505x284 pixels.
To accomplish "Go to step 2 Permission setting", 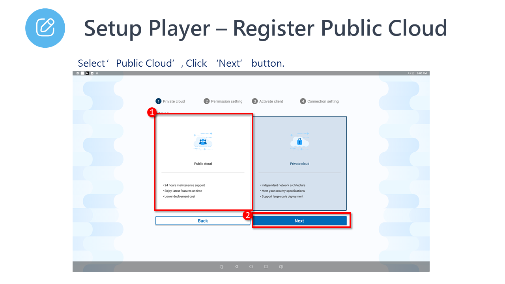I will tap(223, 101).
